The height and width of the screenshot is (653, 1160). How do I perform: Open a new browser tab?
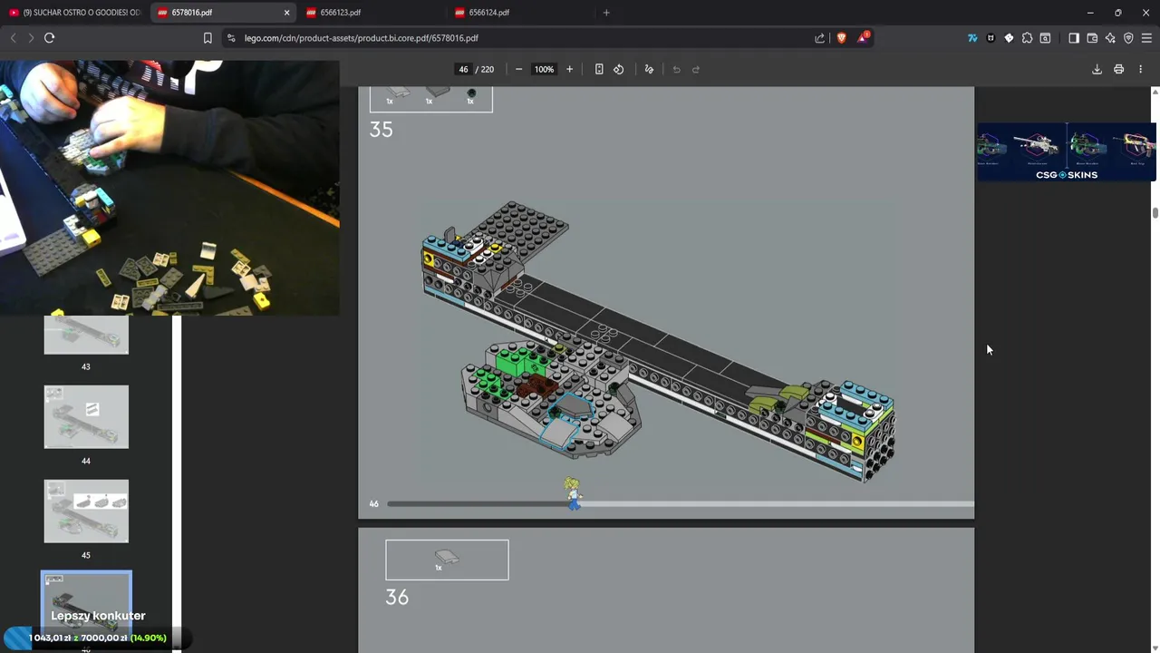coord(606,13)
